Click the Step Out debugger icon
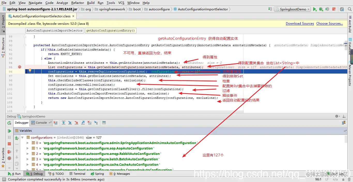This screenshot has height=182, width=353. point(83,123)
